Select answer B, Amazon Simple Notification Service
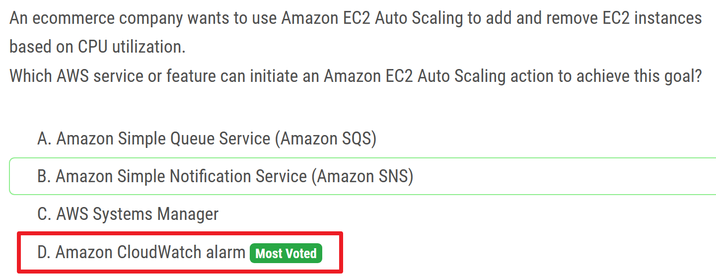The image size is (716, 277). [225, 176]
